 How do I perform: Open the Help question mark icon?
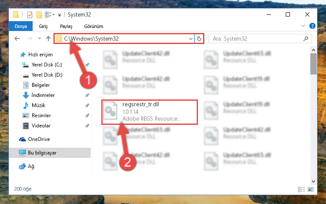click(x=312, y=26)
